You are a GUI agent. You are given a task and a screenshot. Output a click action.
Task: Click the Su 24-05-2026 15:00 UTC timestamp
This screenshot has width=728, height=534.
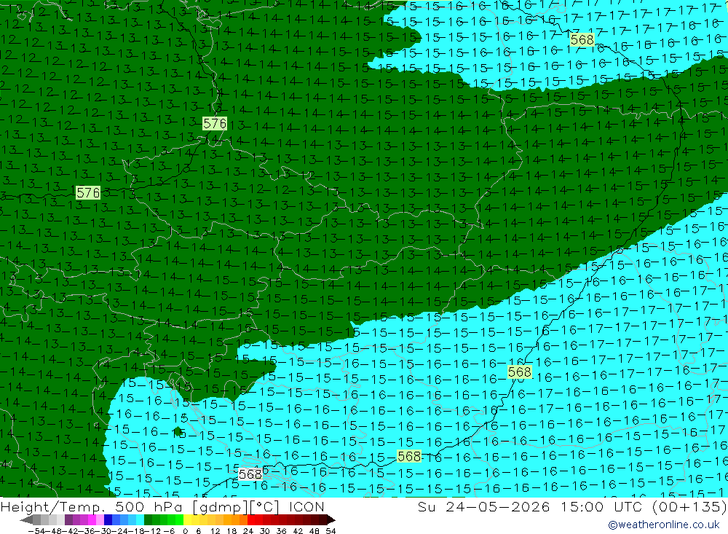click(531, 506)
